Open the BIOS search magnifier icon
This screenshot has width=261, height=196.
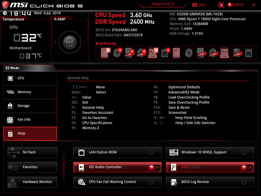pyautogui.click(x=221, y=5)
